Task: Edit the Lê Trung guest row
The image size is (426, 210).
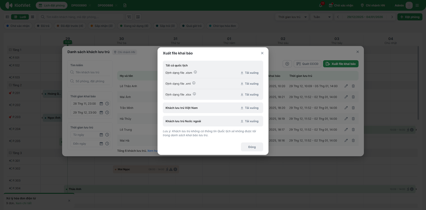Action: pyautogui.click(x=346, y=130)
